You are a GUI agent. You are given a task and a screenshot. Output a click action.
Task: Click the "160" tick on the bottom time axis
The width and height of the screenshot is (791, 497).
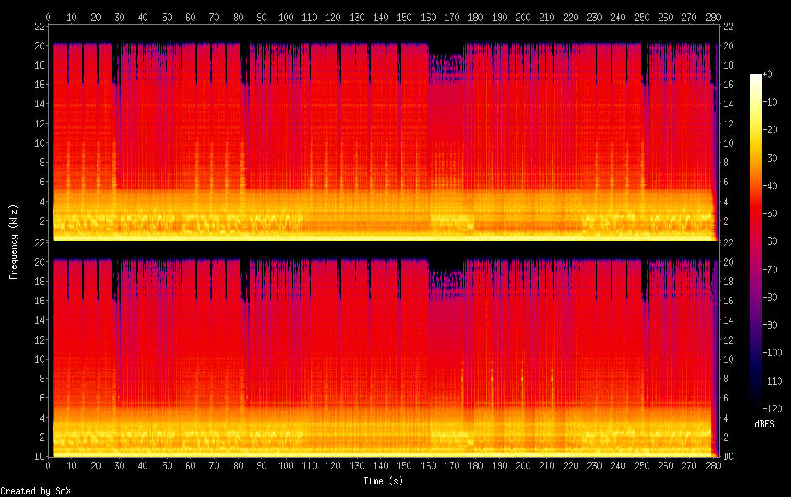tap(428, 465)
